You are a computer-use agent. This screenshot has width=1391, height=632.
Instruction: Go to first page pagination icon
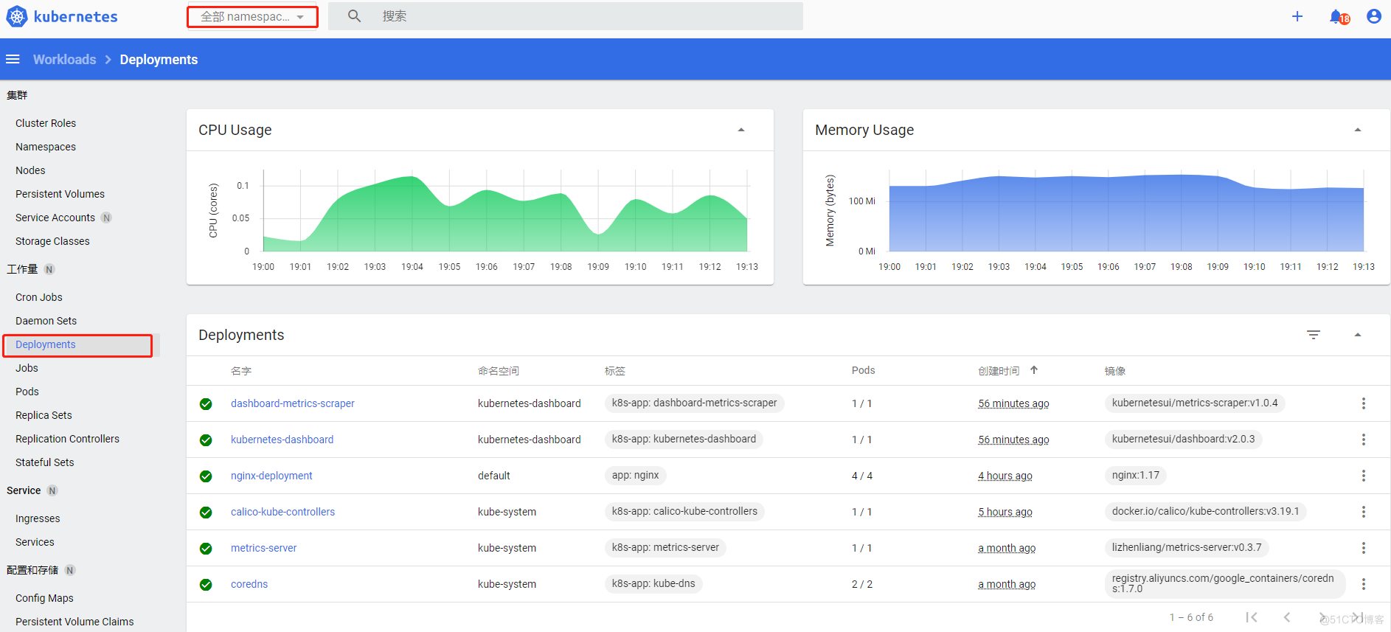(x=1252, y=617)
